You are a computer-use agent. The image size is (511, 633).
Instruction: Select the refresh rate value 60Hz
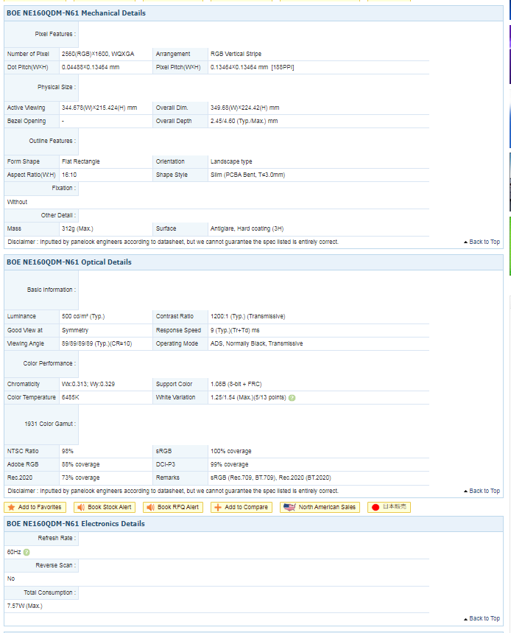pyautogui.click(x=14, y=552)
